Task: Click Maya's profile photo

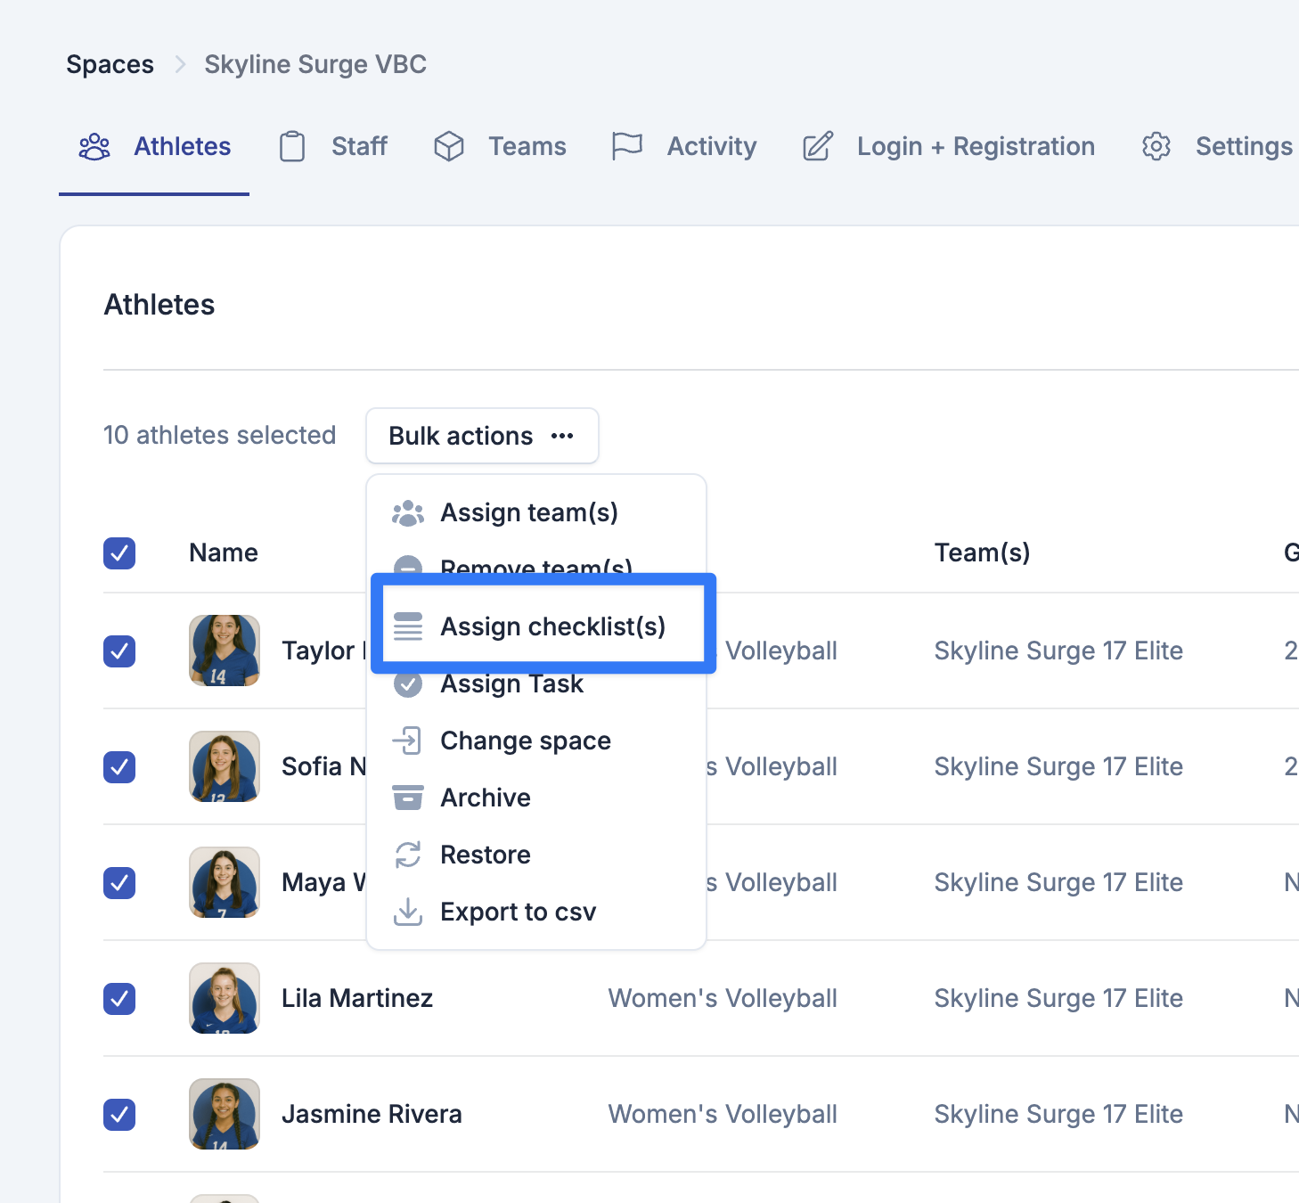Action: [225, 882]
